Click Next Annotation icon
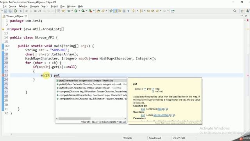Screen dimensions: 250x141 click(134, 11)
